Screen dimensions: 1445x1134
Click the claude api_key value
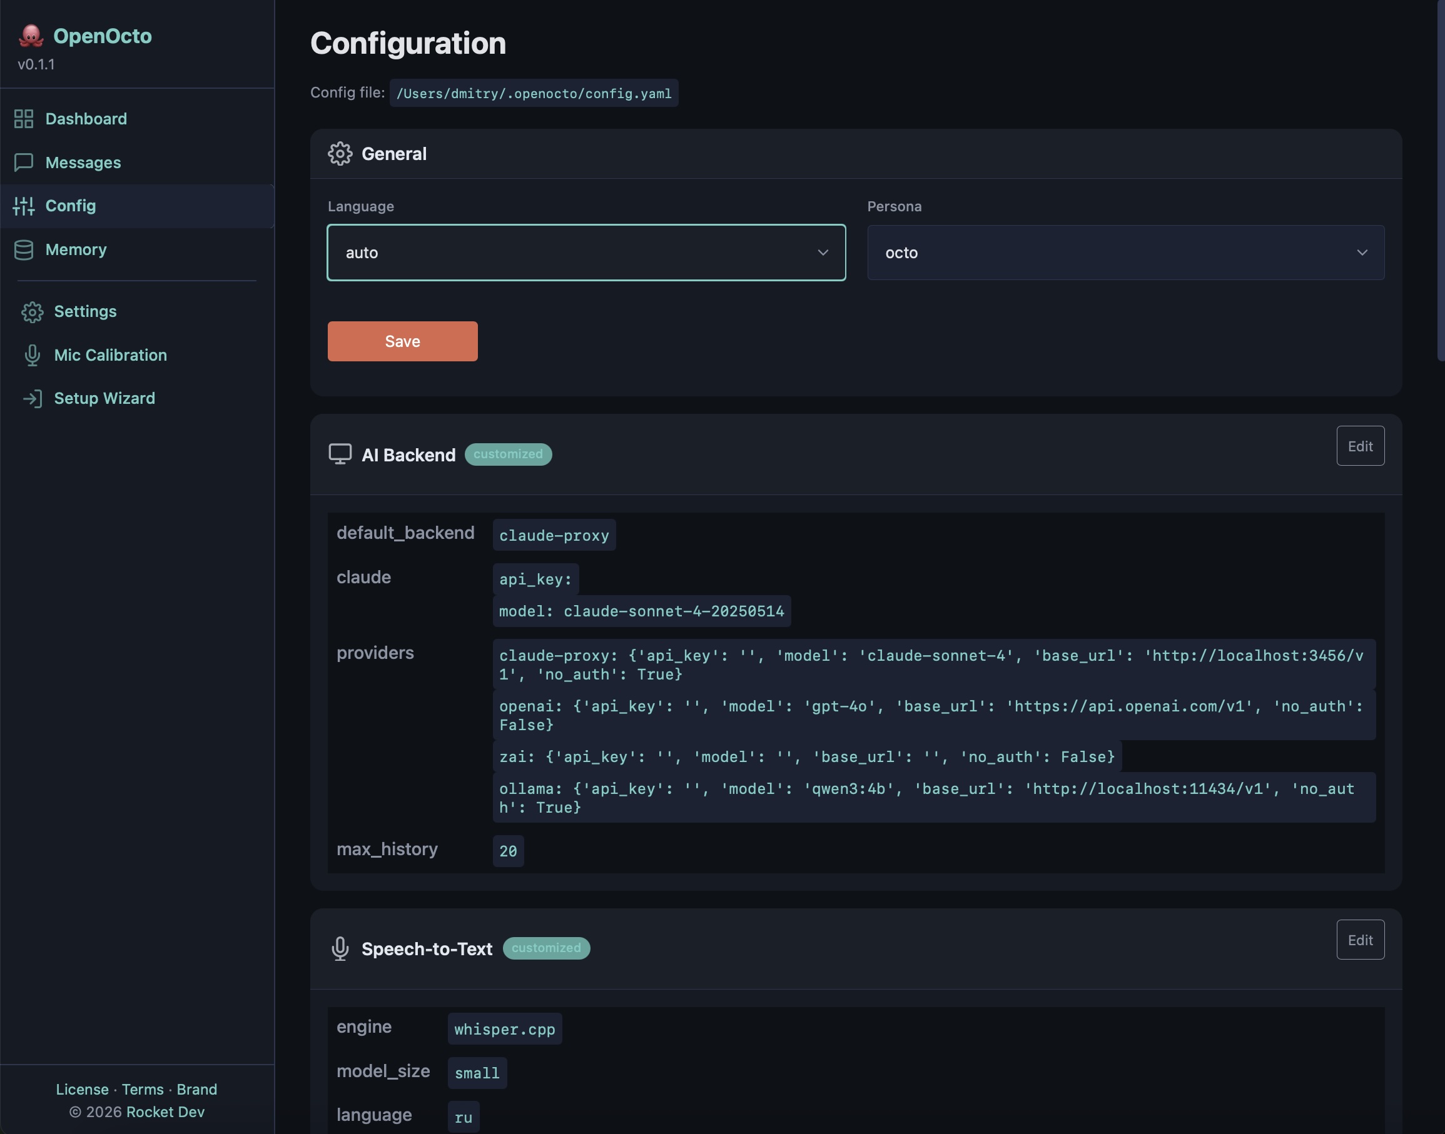[535, 579]
